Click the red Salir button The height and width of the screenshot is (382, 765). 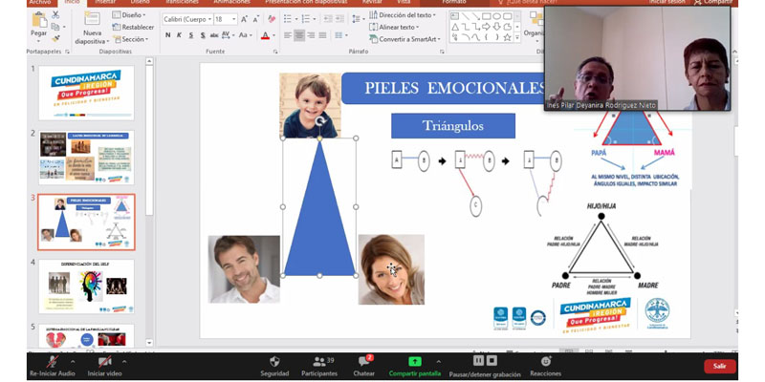click(x=720, y=366)
